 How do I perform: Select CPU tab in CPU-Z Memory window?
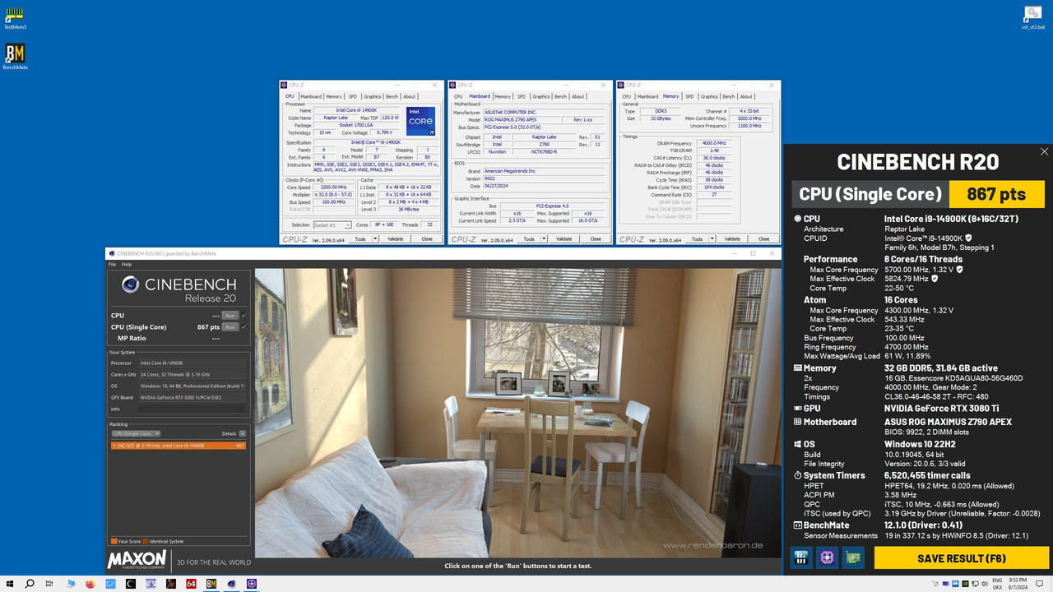627,96
